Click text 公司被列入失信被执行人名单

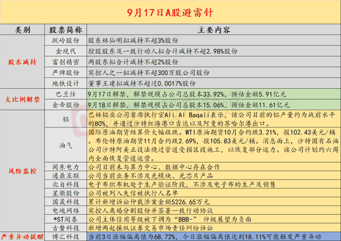pos(133,193)
